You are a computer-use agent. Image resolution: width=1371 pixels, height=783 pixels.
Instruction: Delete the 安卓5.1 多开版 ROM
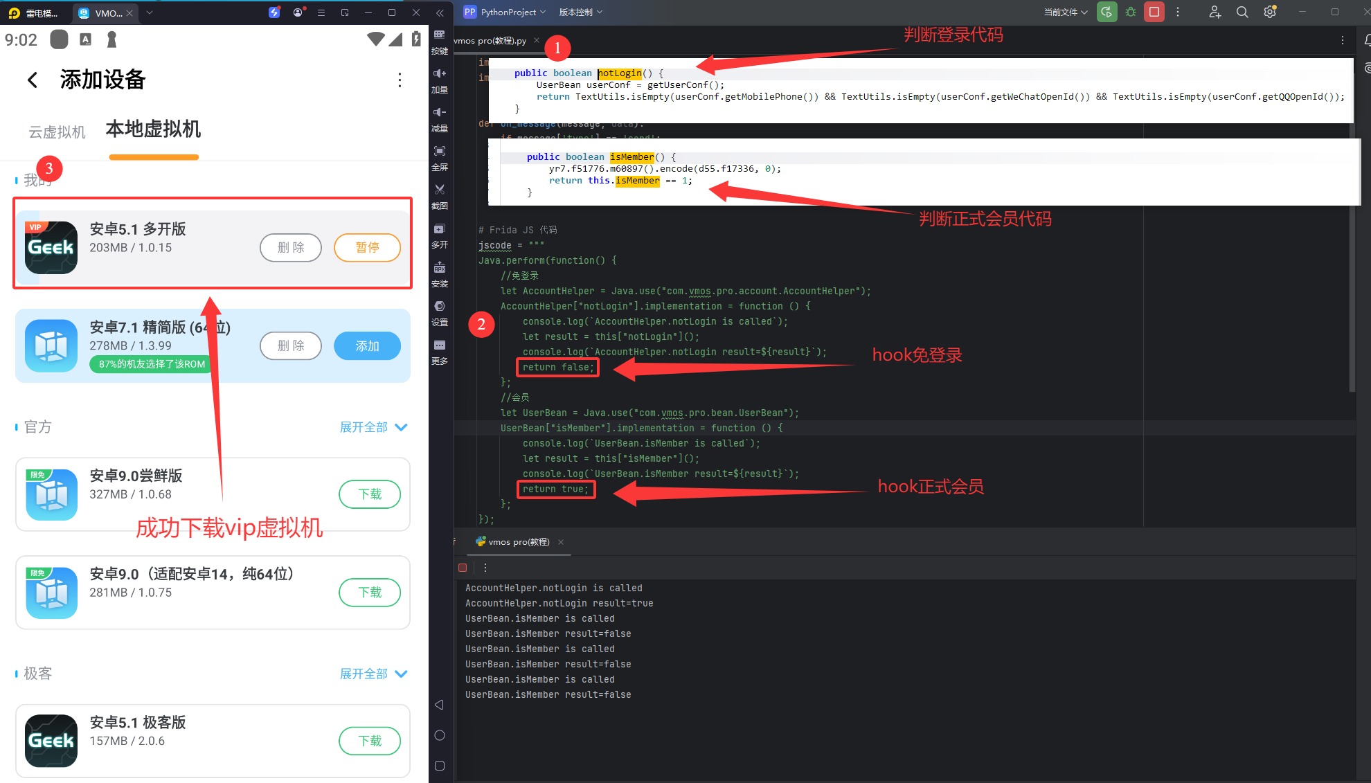[x=291, y=248]
